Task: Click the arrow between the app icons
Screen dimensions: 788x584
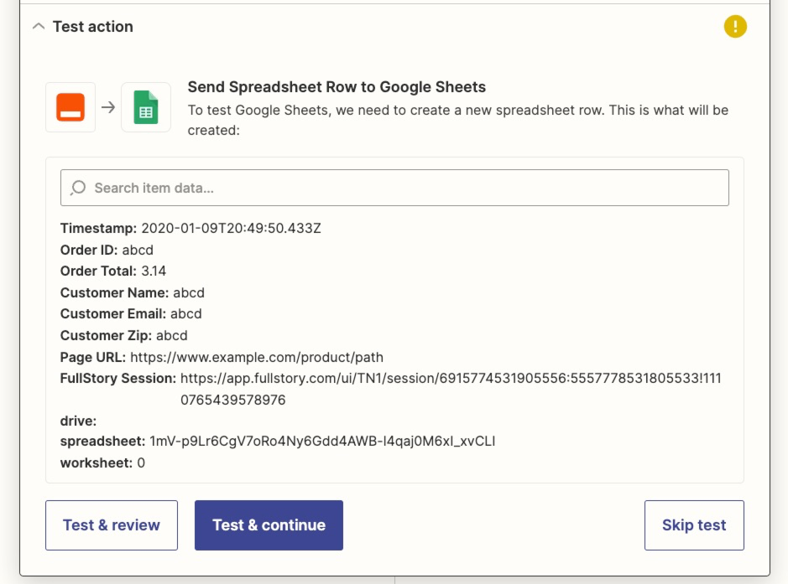Action: 108,107
